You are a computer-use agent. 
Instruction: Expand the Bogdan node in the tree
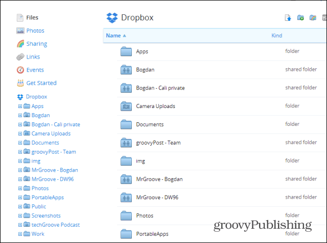20,115
